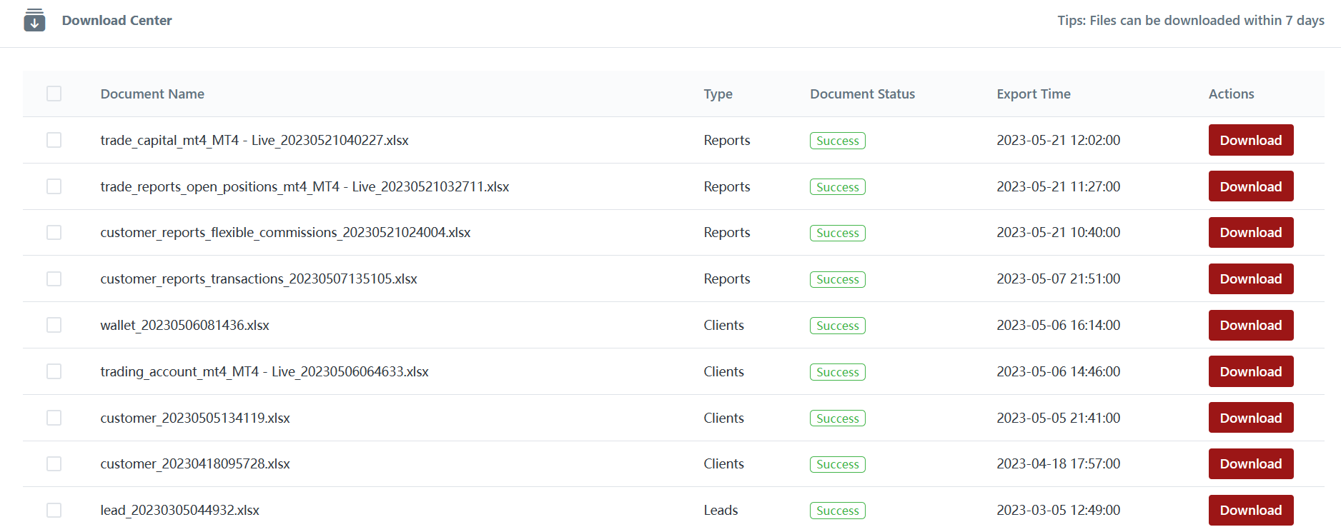Toggle the select-all header checkbox
The width and height of the screenshot is (1341, 532).
54,94
